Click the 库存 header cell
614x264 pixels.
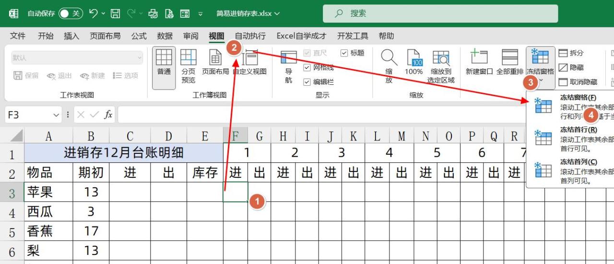click(x=205, y=172)
